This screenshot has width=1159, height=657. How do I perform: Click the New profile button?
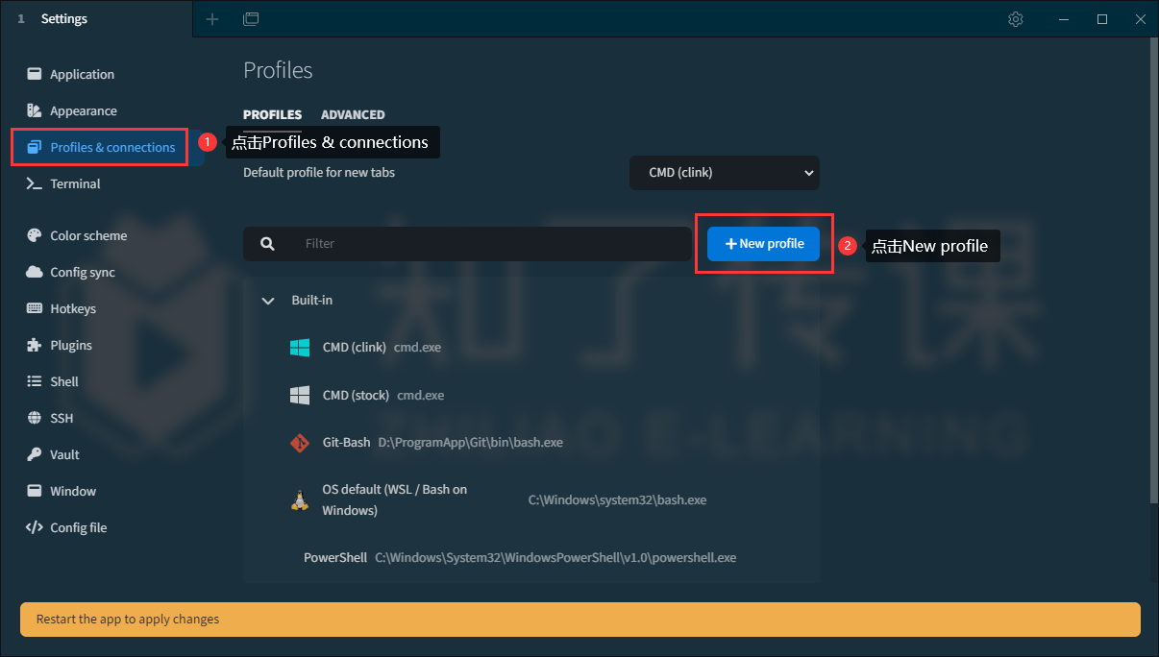pos(763,244)
